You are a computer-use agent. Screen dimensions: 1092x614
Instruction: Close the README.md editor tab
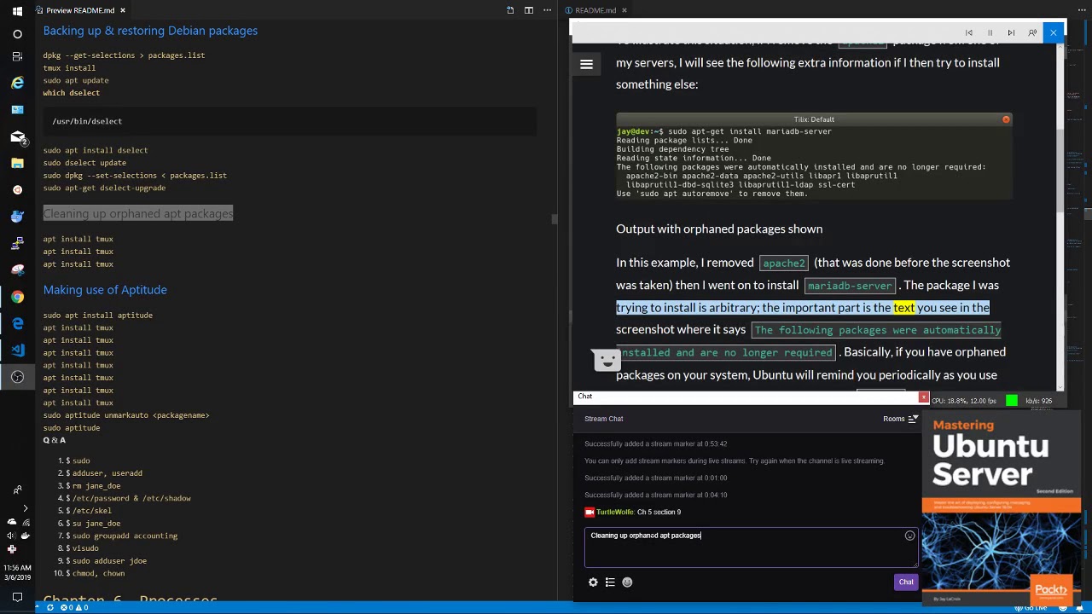coord(624,10)
